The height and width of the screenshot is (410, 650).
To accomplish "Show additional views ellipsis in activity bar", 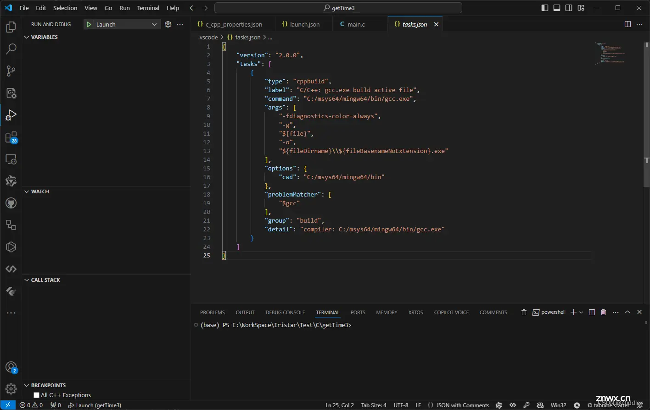I will coord(11,313).
